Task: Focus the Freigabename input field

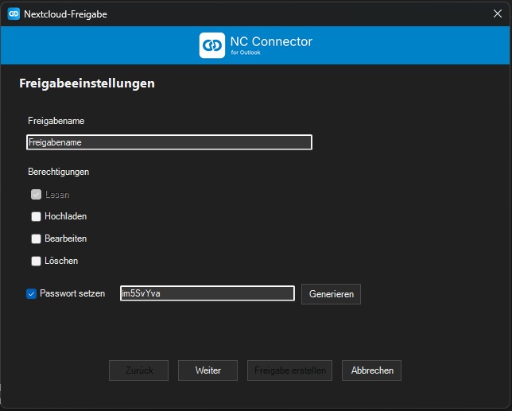Action: [169, 142]
